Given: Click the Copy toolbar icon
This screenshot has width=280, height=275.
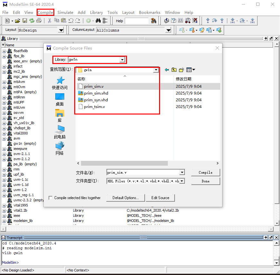Looking at the screenshot, I should tap(57, 21).
